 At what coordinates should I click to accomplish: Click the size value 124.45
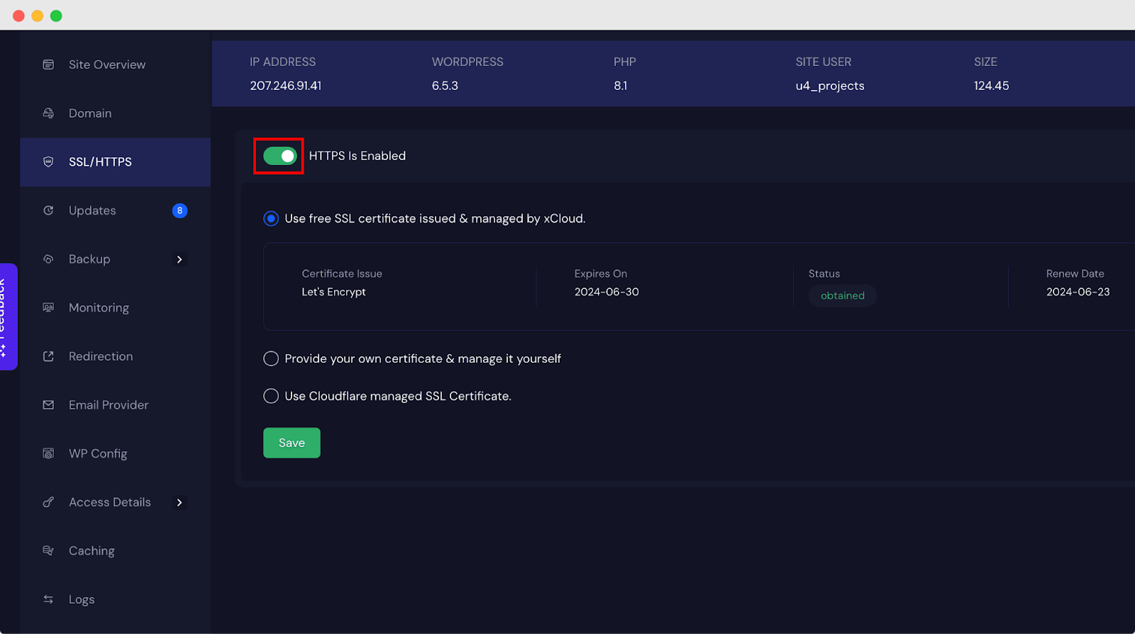tap(991, 86)
